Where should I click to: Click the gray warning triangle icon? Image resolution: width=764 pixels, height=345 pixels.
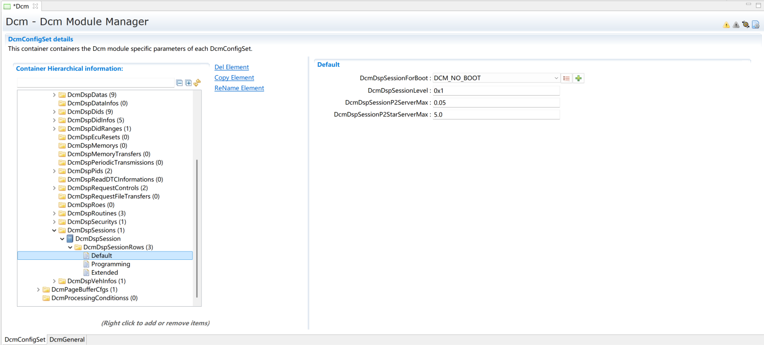736,25
